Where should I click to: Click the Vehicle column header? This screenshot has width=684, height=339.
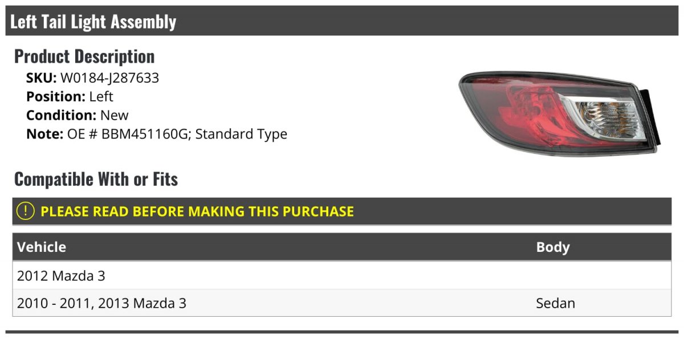(x=42, y=247)
